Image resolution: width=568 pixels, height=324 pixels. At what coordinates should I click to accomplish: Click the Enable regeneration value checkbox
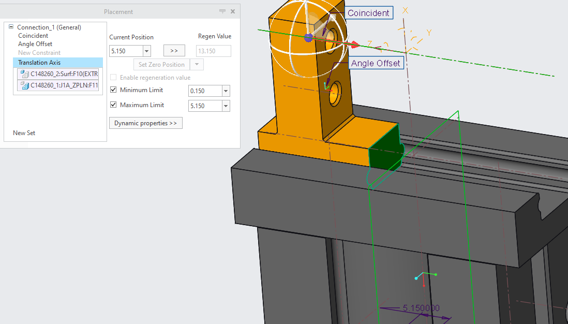pyautogui.click(x=113, y=77)
